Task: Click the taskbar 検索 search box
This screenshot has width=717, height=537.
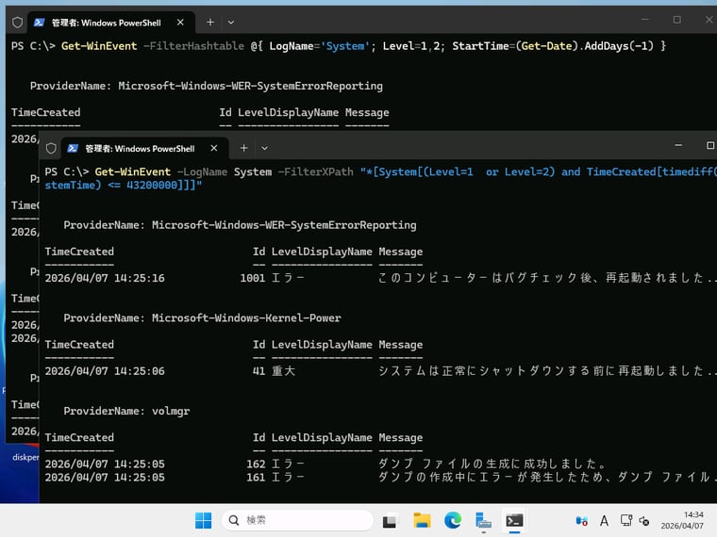Action: click(298, 520)
